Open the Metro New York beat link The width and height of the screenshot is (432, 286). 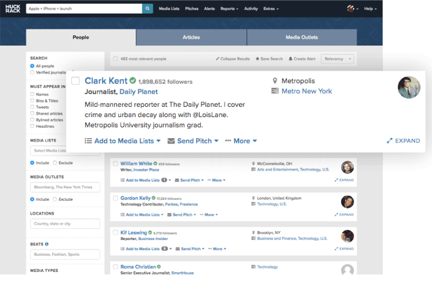(x=307, y=91)
